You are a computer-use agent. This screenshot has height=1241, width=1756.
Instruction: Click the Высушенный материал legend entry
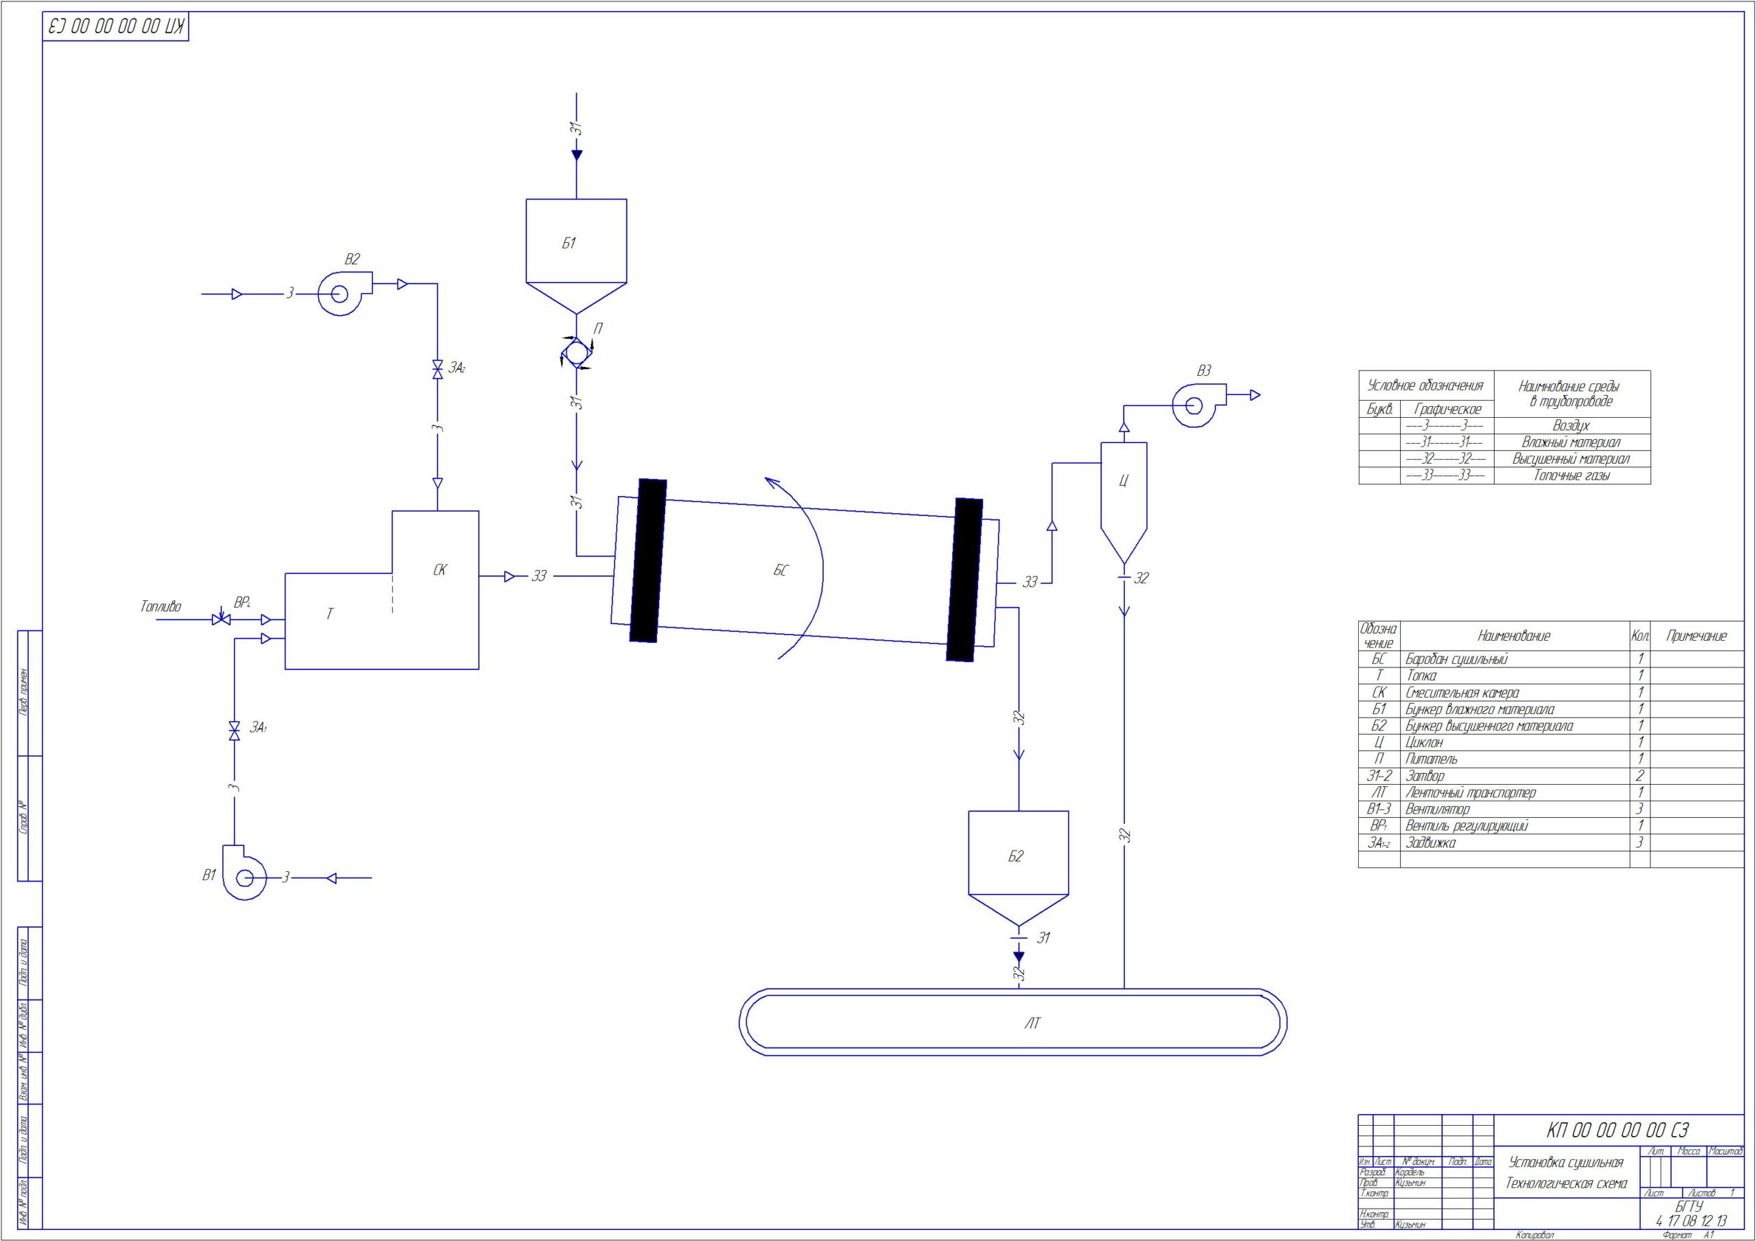point(1571,459)
